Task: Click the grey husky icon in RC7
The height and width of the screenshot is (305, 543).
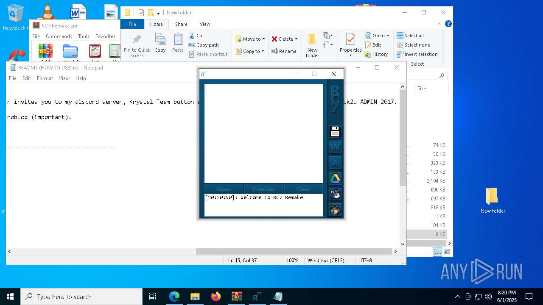Action: pos(335,194)
